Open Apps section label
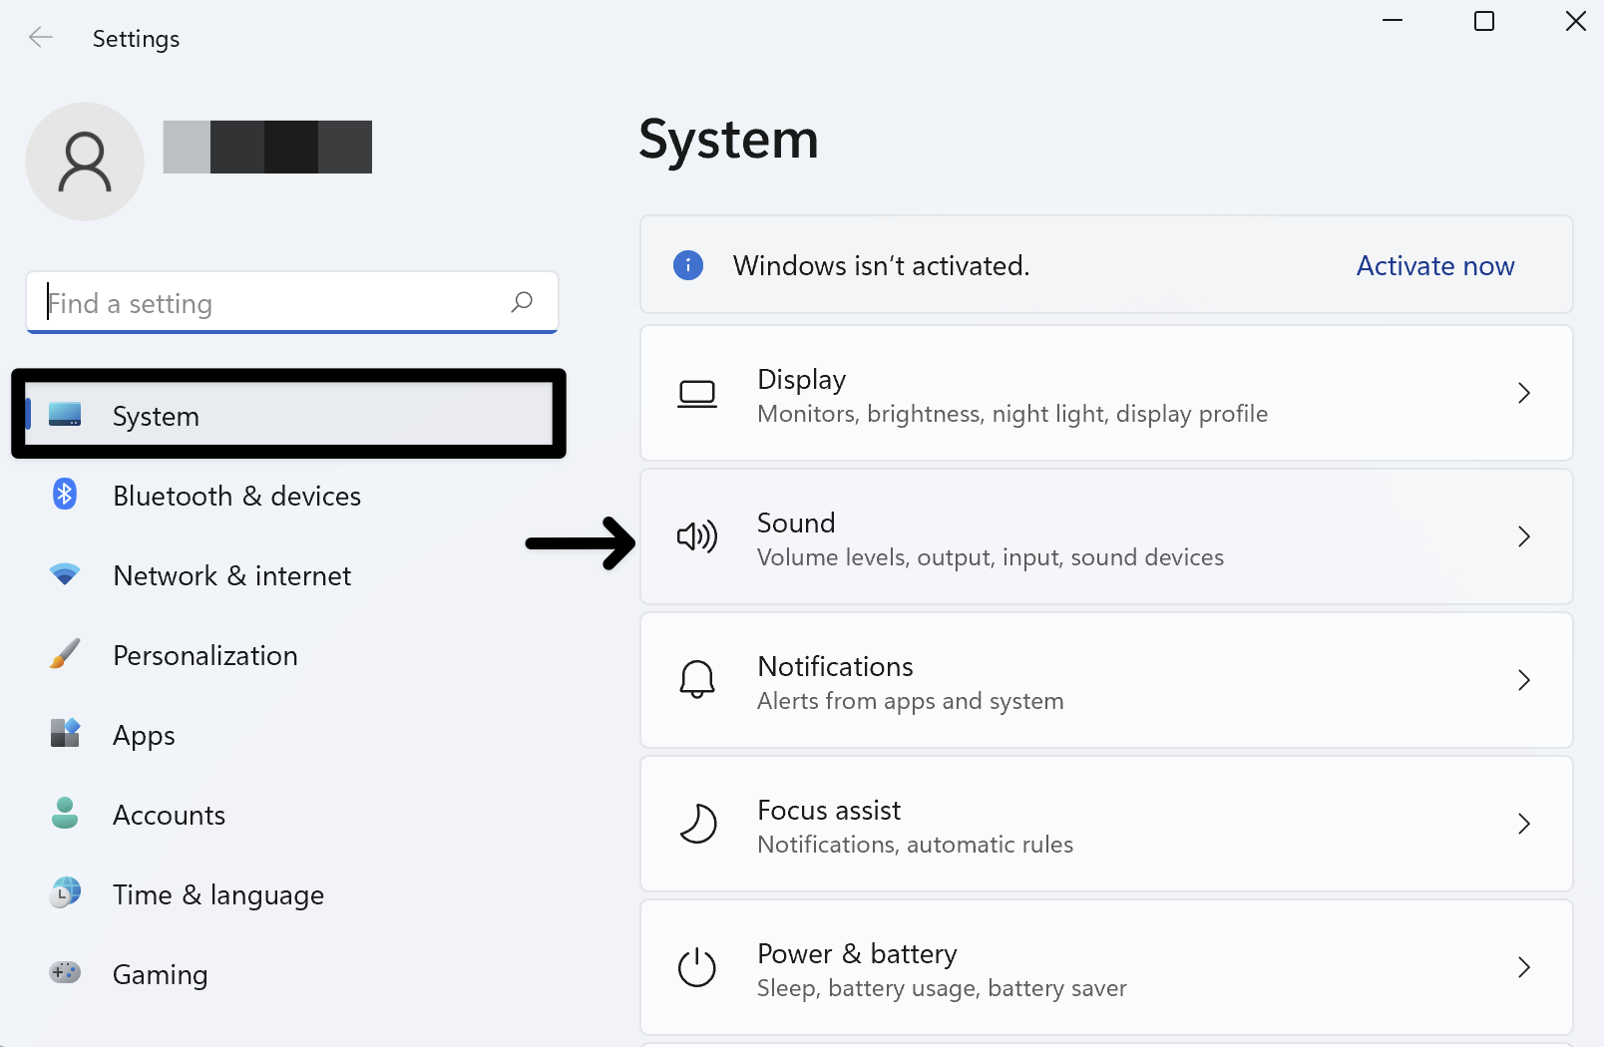Screen dimensions: 1604x1047 pos(144,736)
